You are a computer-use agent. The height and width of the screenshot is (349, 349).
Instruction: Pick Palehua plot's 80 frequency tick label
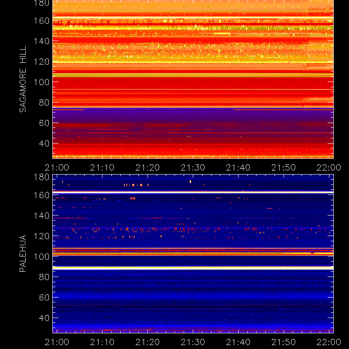point(44,277)
